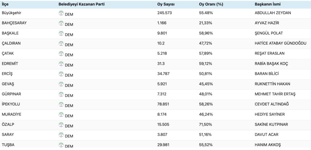Click the İlçe column header

[x=5, y=5]
